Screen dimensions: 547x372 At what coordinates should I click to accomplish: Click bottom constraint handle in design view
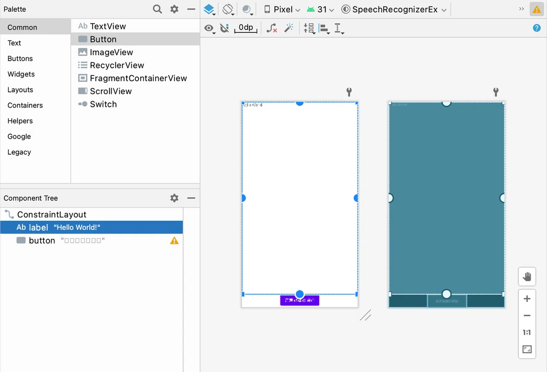(x=299, y=294)
